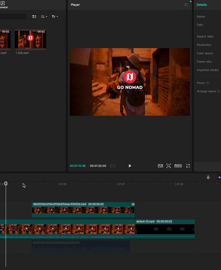Screen dimensions: 221x270
Task: Click the compare grid icon beside timecode
Action: tap(113, 166)
